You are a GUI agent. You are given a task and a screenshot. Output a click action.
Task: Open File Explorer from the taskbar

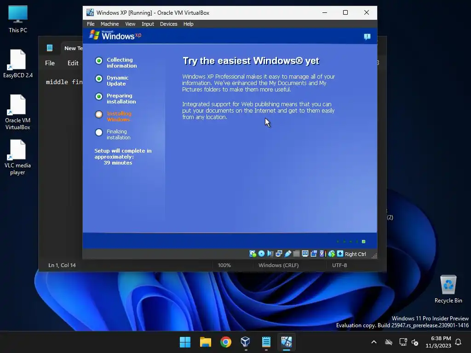tap(206, 342)
